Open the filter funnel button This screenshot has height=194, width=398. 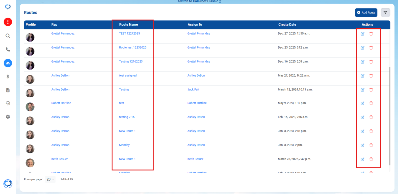pyautogui.click(x=385, y=13)
